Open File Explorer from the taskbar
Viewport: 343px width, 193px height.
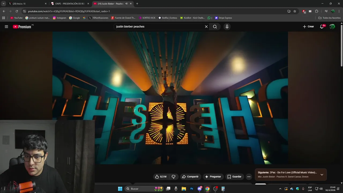pos(184,189)
